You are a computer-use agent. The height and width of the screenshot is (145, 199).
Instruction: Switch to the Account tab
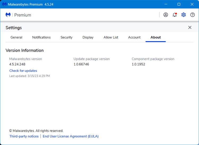pyautogui.click(x=134, y=37)
